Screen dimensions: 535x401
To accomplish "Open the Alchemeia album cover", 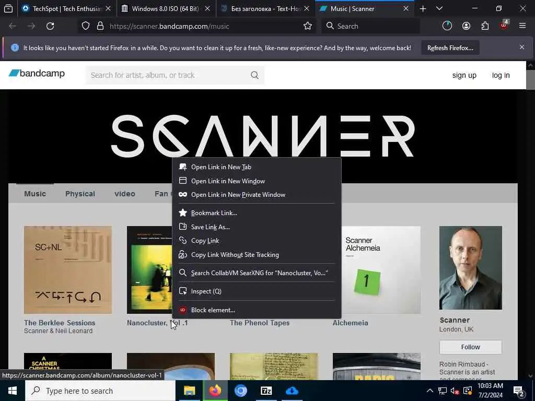I will (381, 270).
